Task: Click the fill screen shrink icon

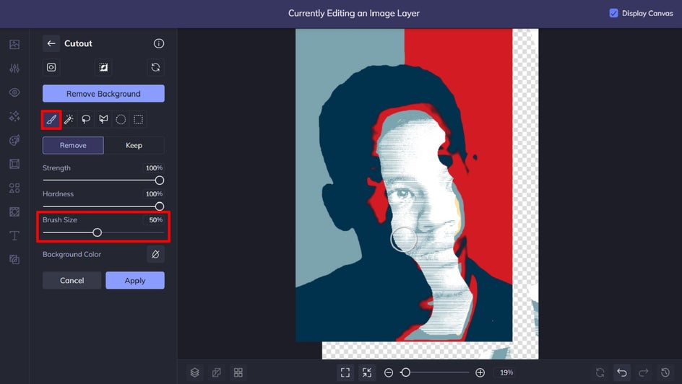Action: click(x=367, y=372)
